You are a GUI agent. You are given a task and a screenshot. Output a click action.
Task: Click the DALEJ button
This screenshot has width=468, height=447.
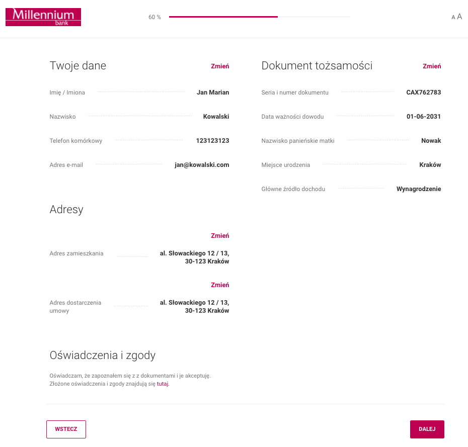click(x=427, y=429)
